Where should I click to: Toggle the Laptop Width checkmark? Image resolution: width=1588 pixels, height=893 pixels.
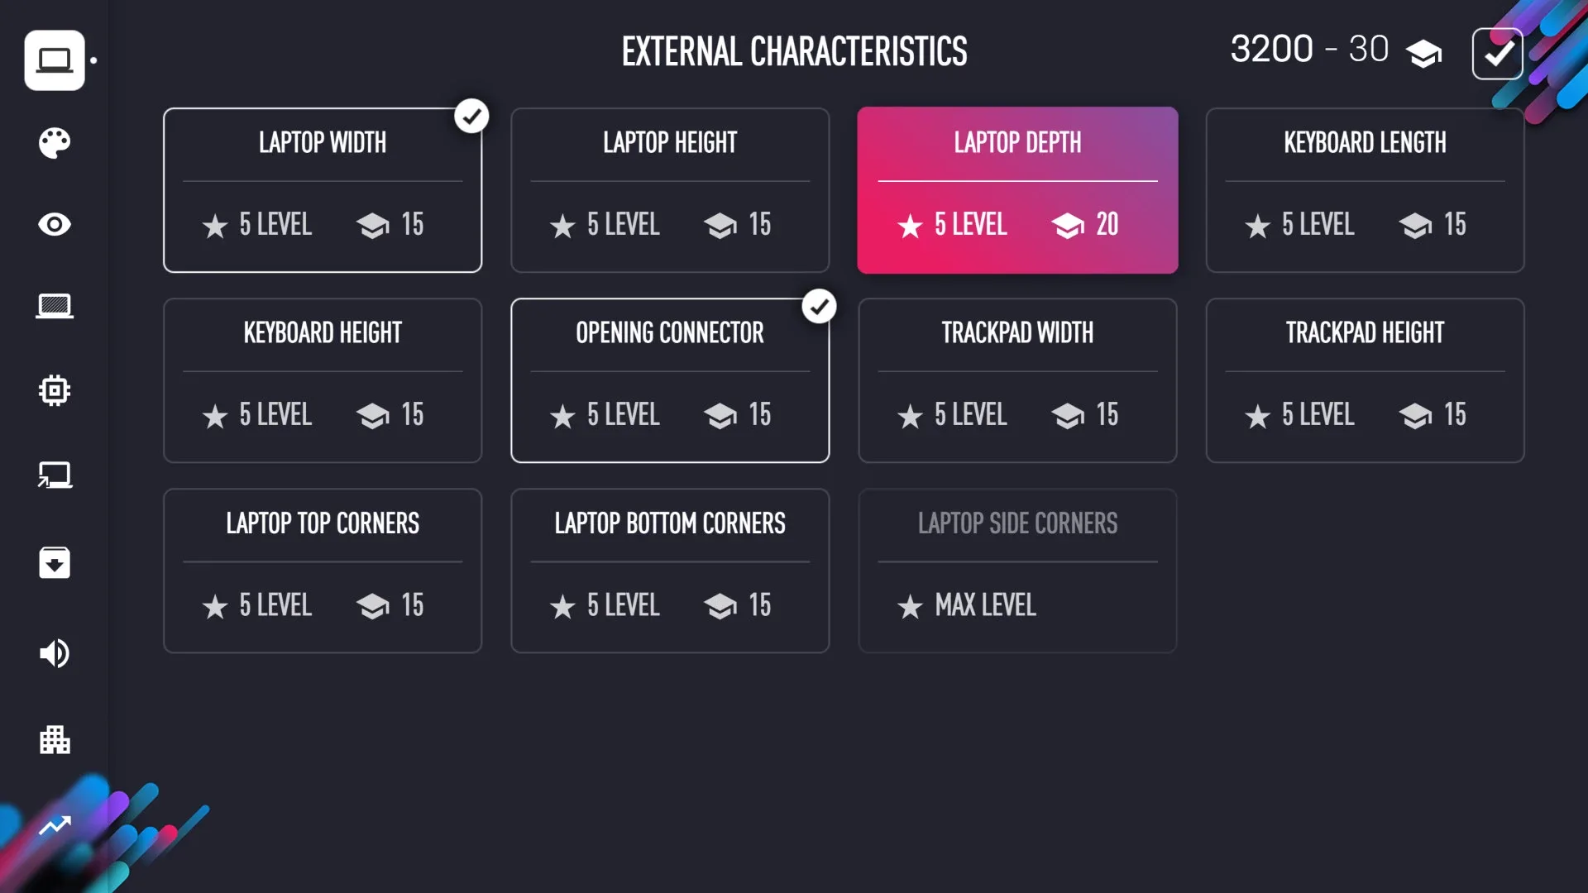tap(471, 117)
